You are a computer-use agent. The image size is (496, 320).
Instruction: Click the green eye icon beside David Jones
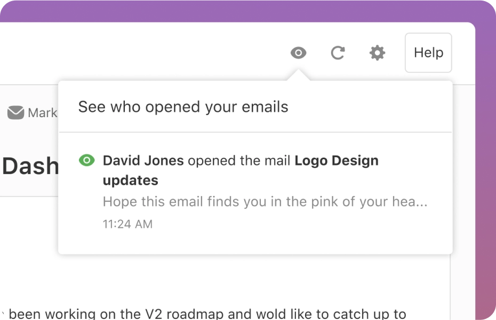pos(86,160)
